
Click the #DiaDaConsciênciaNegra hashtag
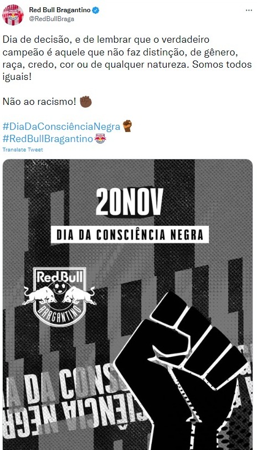pyautogui.click(x=61, y=127)
